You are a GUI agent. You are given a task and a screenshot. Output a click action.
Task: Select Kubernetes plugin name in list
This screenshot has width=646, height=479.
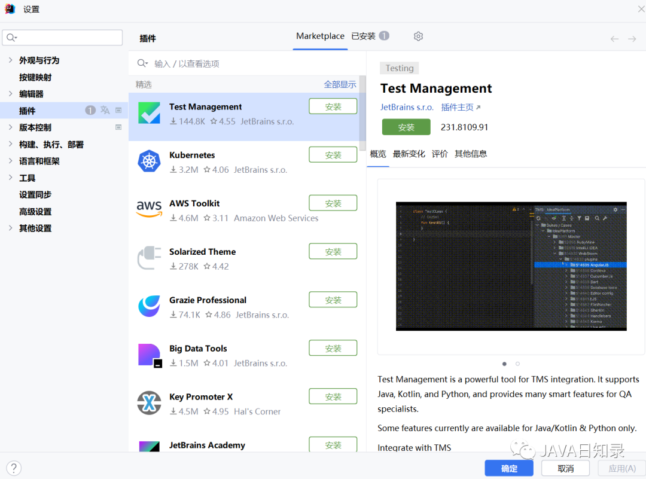click(192, 155)
